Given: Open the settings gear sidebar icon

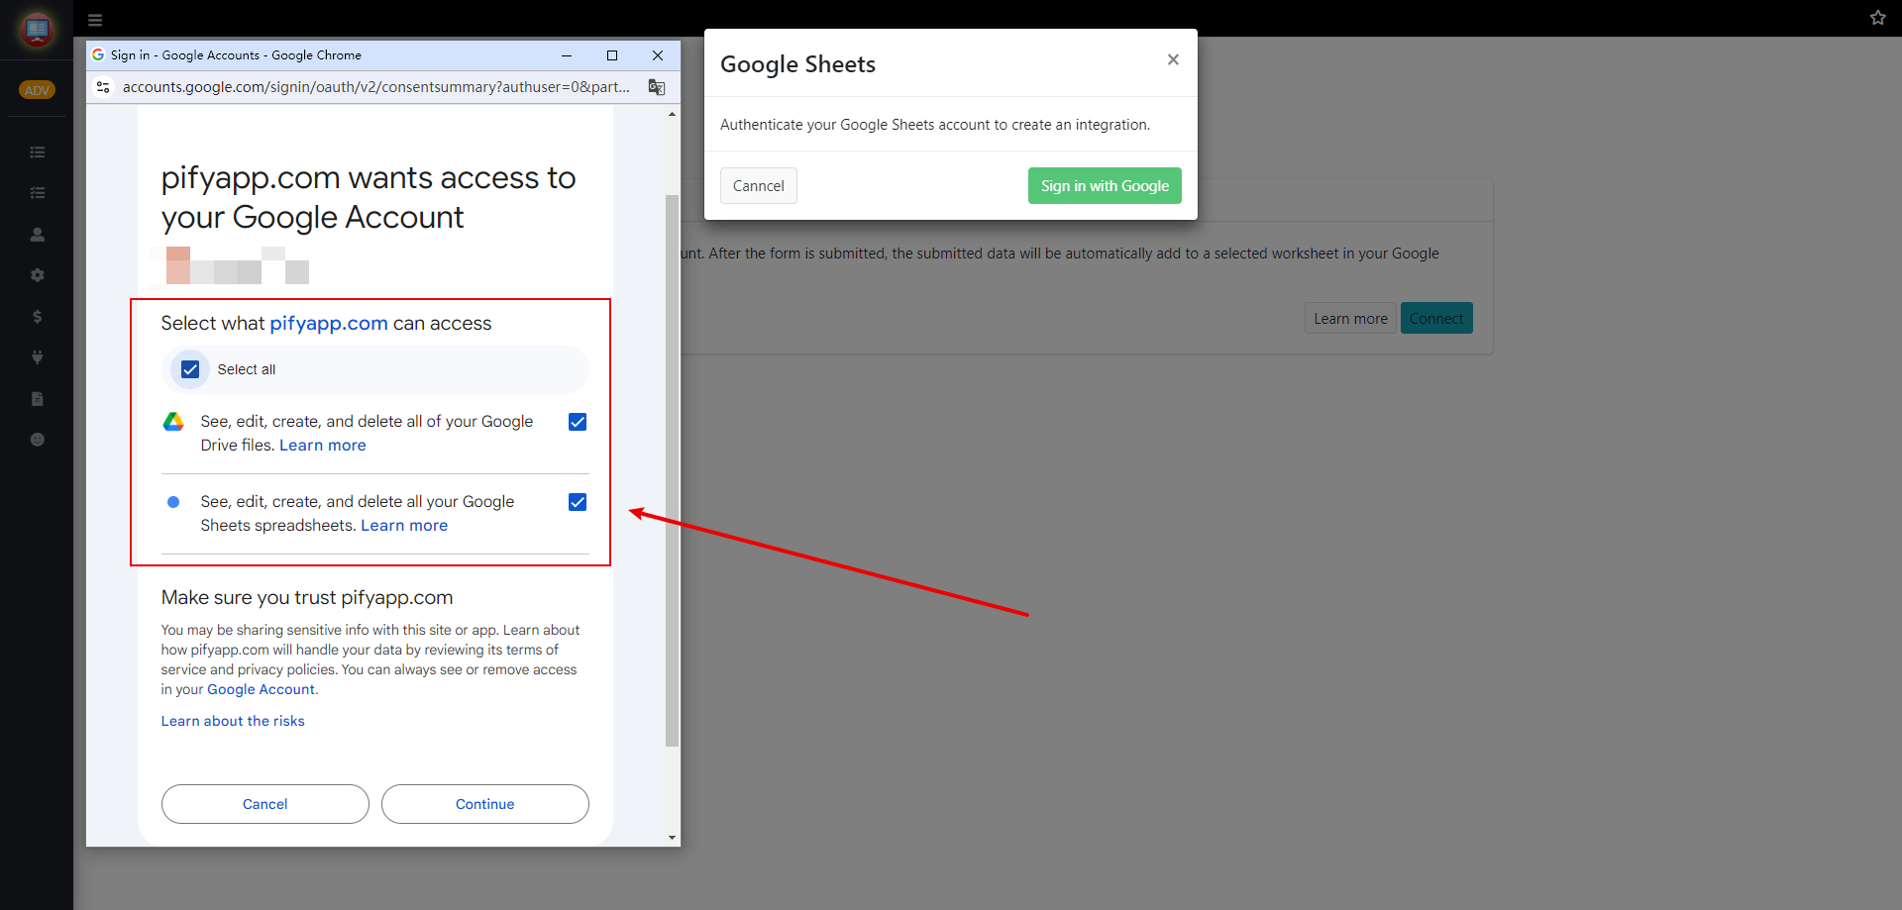Looking at the screenshot, I should [38, 275].
